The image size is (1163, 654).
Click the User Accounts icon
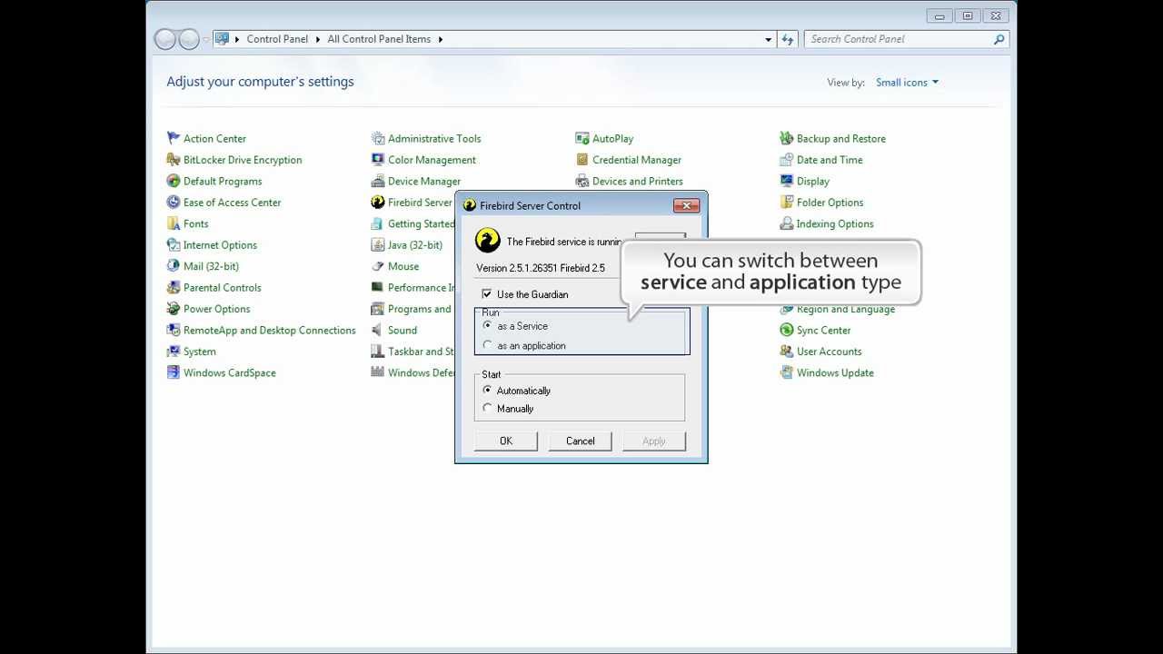(787, 352)
